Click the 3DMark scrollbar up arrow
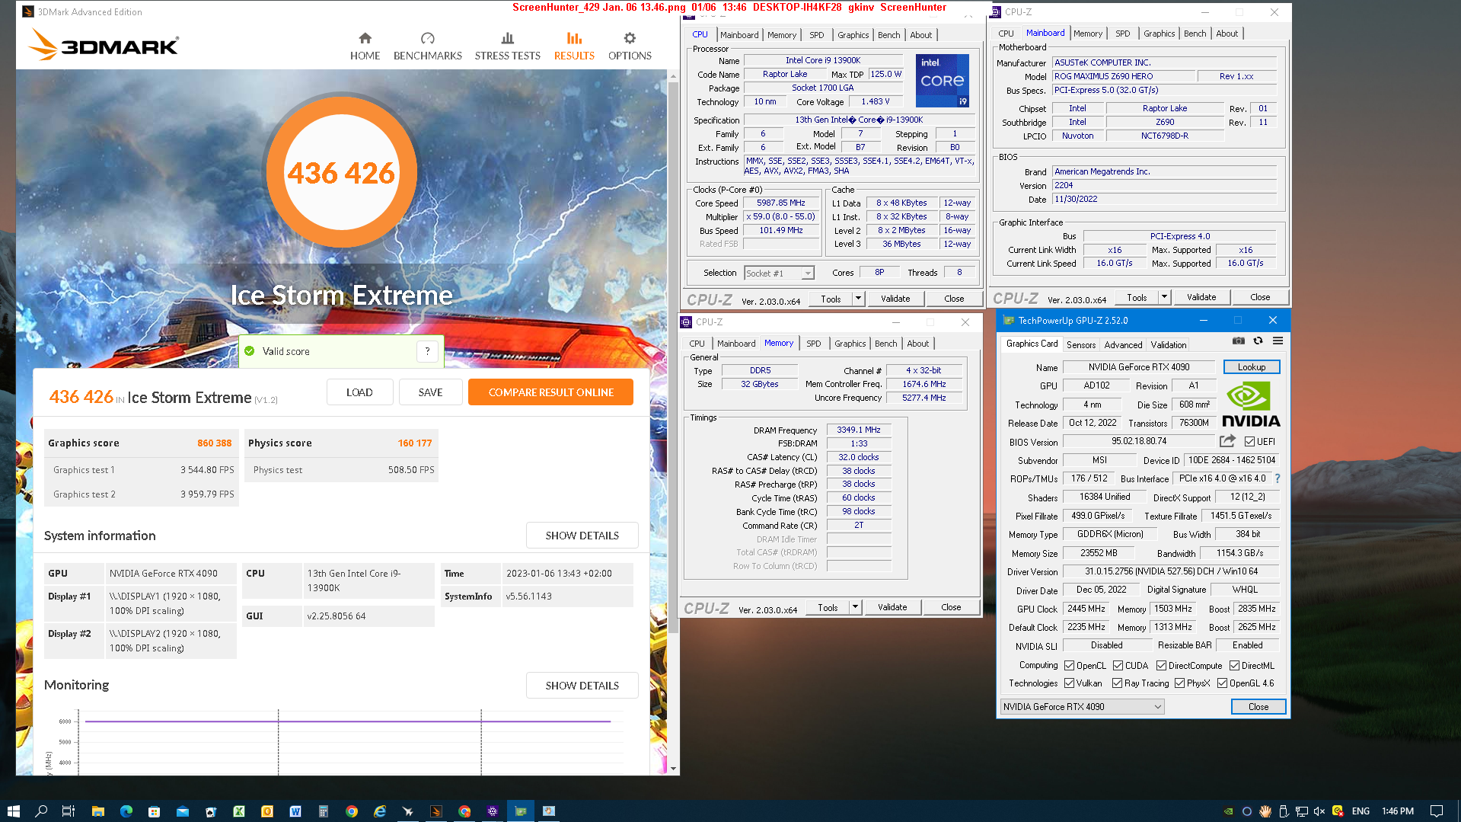The image size is (1461, 822). pyautogui.click(x=673, y=76)
